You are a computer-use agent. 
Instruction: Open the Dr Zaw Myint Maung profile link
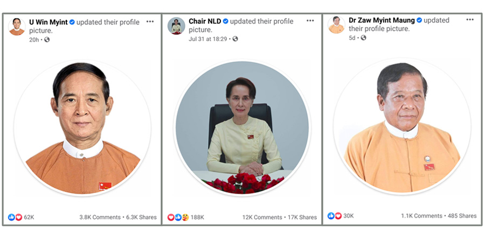point(382,20)
